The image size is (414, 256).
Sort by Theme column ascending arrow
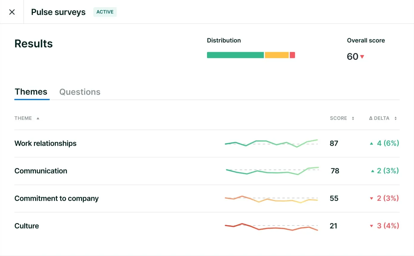click(x=38, y=118)
